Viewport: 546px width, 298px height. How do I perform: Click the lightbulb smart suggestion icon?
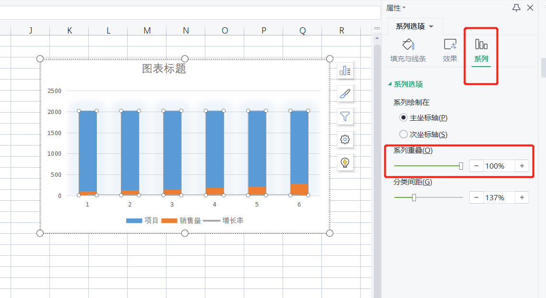[345, 162]
